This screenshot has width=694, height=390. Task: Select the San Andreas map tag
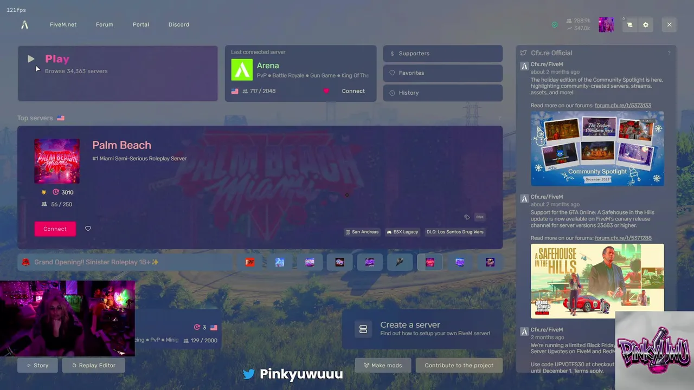coord(362,232)
